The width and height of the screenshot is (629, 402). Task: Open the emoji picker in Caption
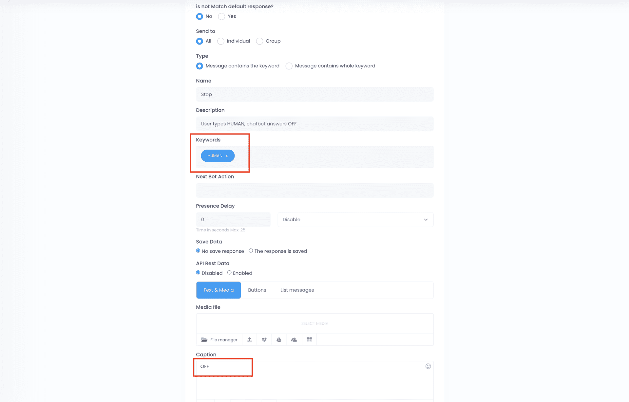click(428, 366)
